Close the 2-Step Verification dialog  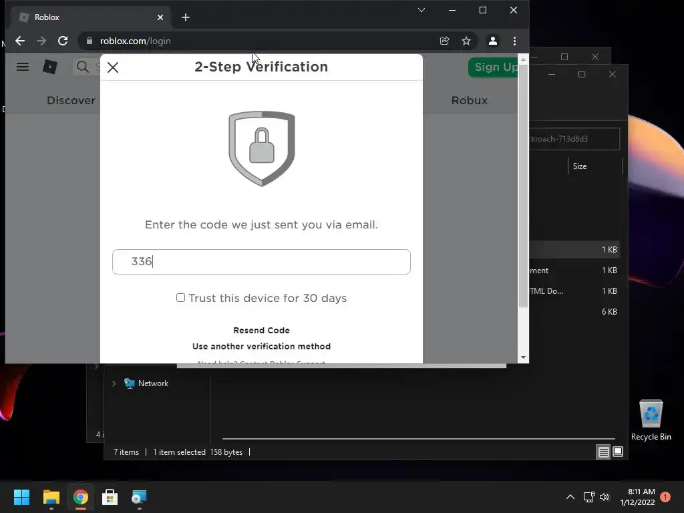tap(113, 67)
